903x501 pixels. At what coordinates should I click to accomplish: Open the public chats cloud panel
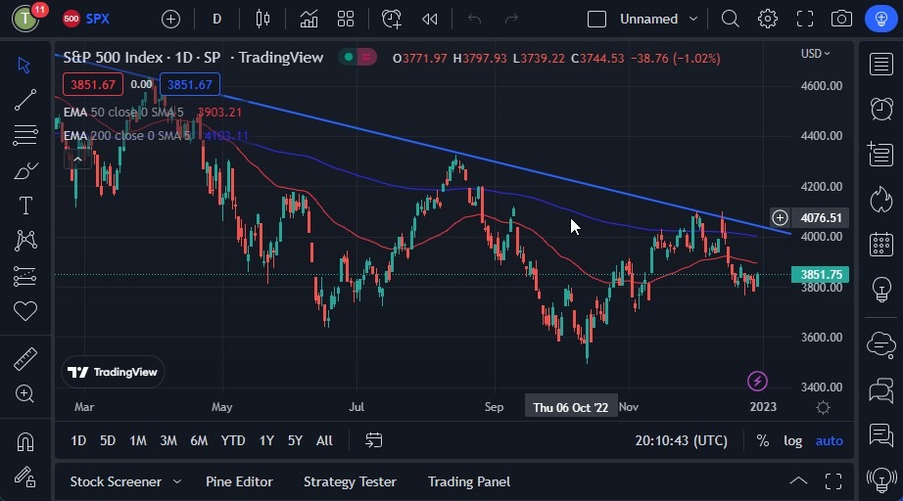pos(881,344)
